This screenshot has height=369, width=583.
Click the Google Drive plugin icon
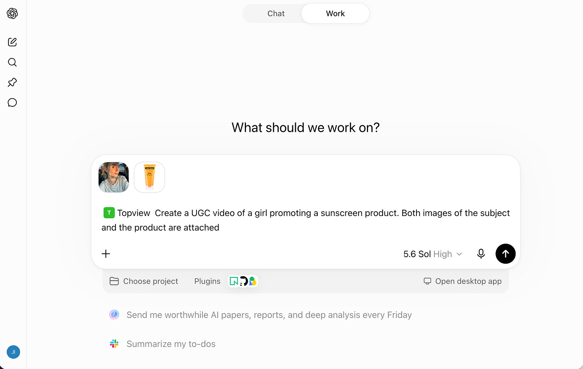pyautogui.click(x=253, y=281)
